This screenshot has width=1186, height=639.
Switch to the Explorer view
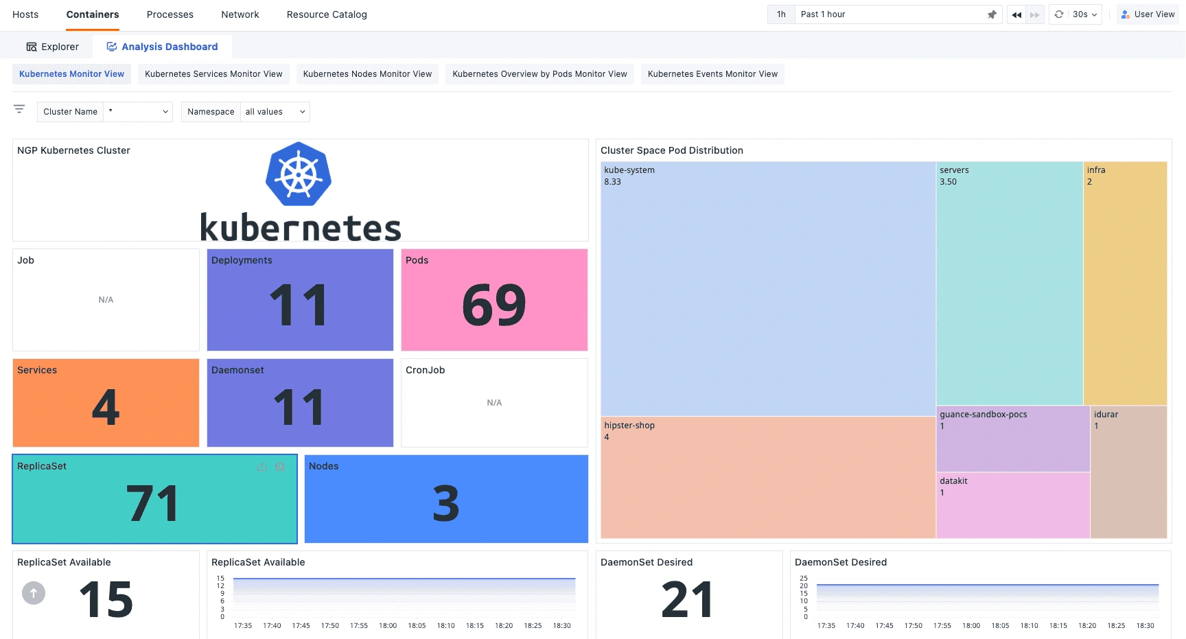click(52, 47)
